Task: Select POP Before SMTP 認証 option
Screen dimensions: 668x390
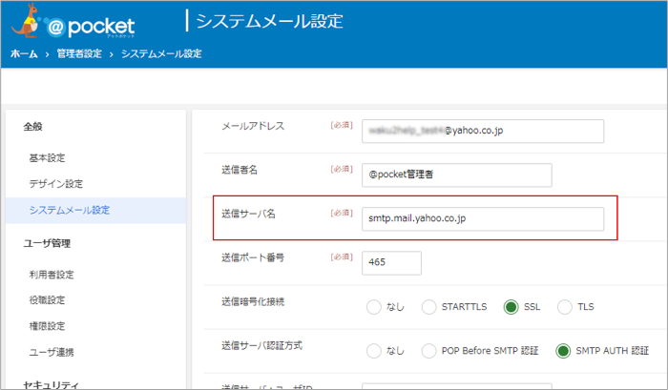Action: (428, 351)
